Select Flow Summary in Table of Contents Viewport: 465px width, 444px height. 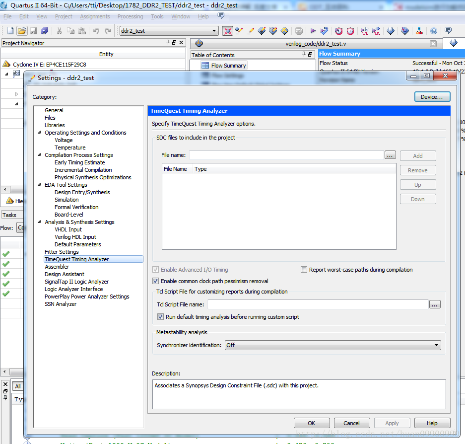tap(224, 65)
